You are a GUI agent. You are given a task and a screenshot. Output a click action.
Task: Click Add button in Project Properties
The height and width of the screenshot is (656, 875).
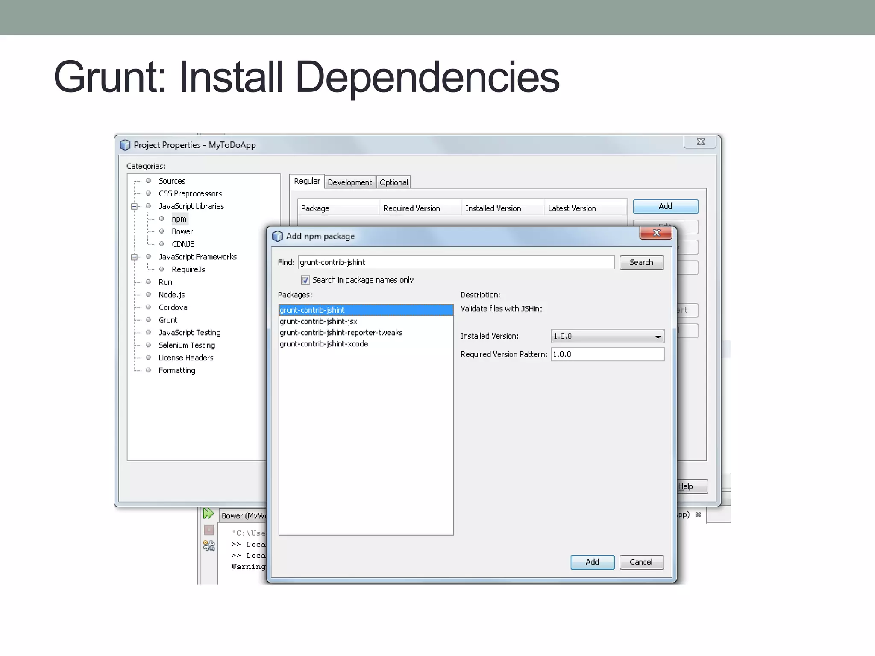click(x=665, y=206)
